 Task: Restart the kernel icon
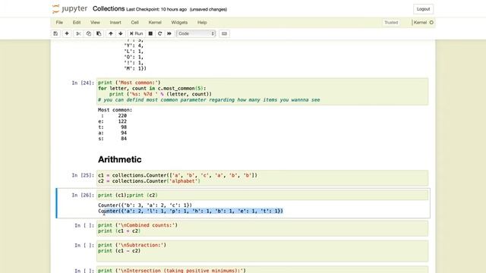pos(160,33)
